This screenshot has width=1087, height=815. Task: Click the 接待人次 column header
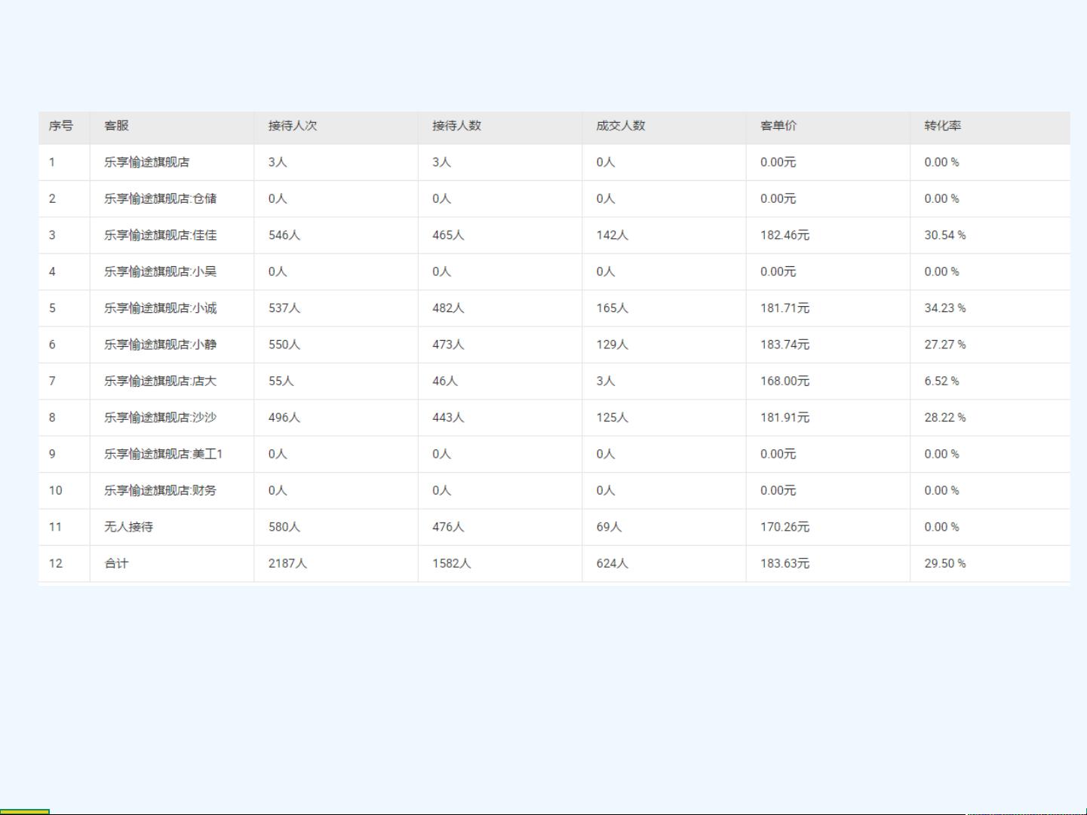[293, 126]
